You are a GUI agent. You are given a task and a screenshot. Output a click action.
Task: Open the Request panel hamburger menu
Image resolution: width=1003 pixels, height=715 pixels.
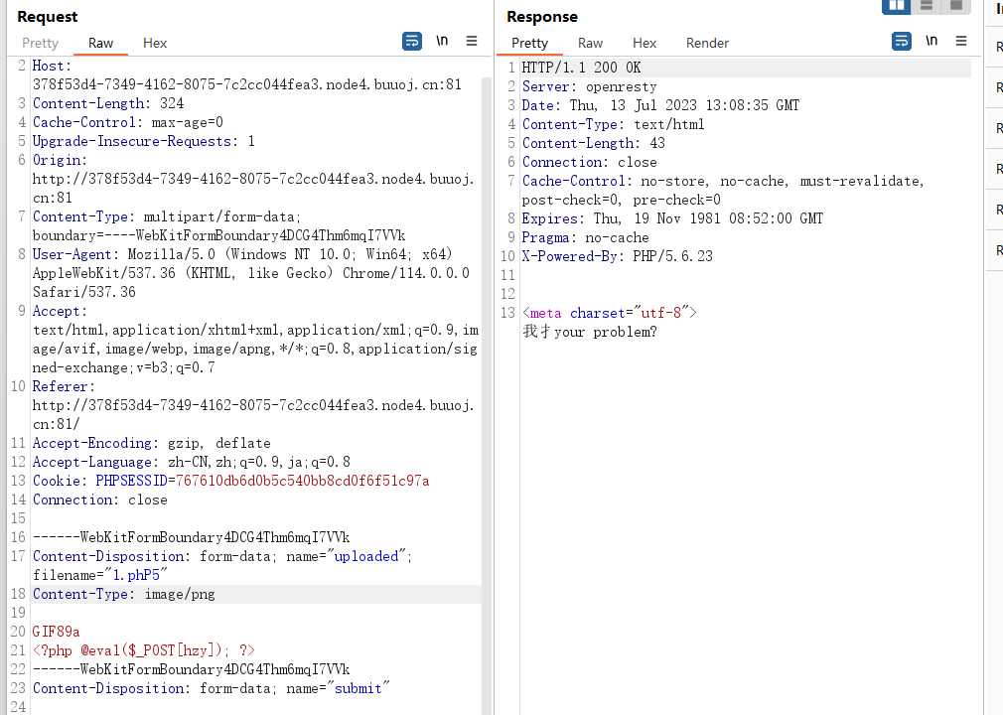click(472, 41)
